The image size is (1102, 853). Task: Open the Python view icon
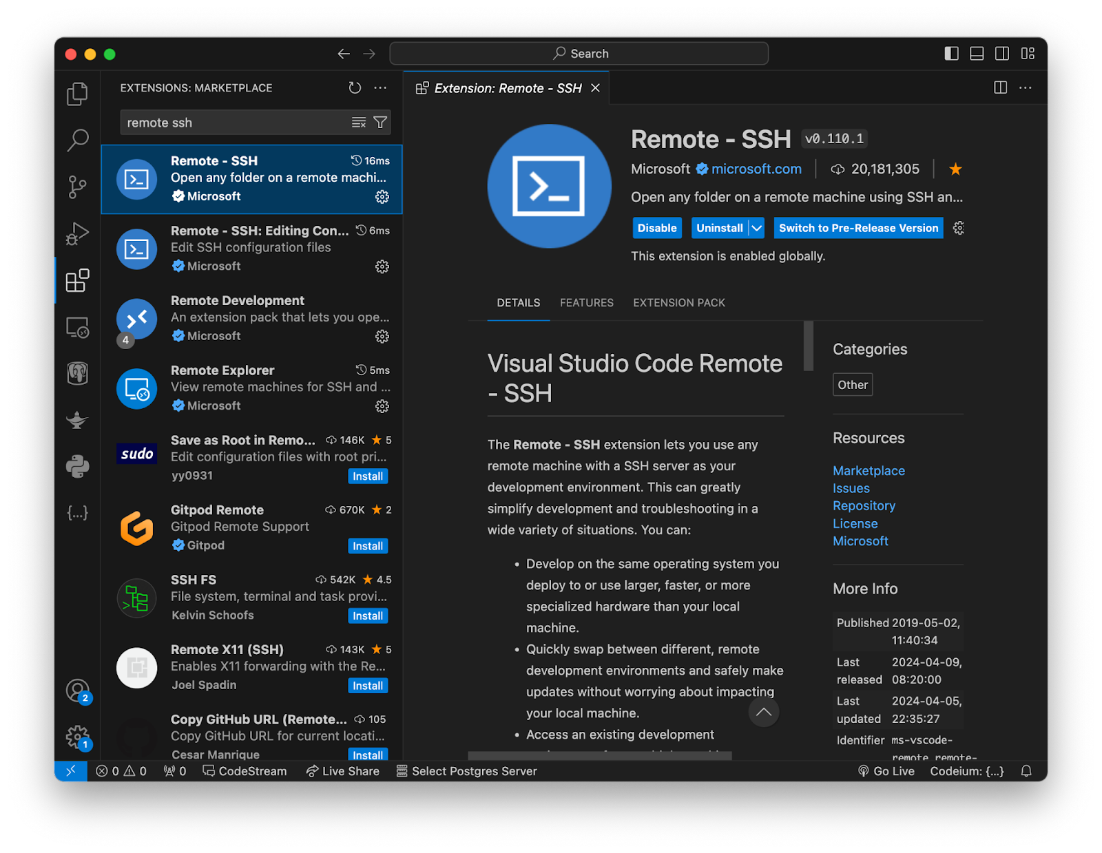tap(77, 466)
